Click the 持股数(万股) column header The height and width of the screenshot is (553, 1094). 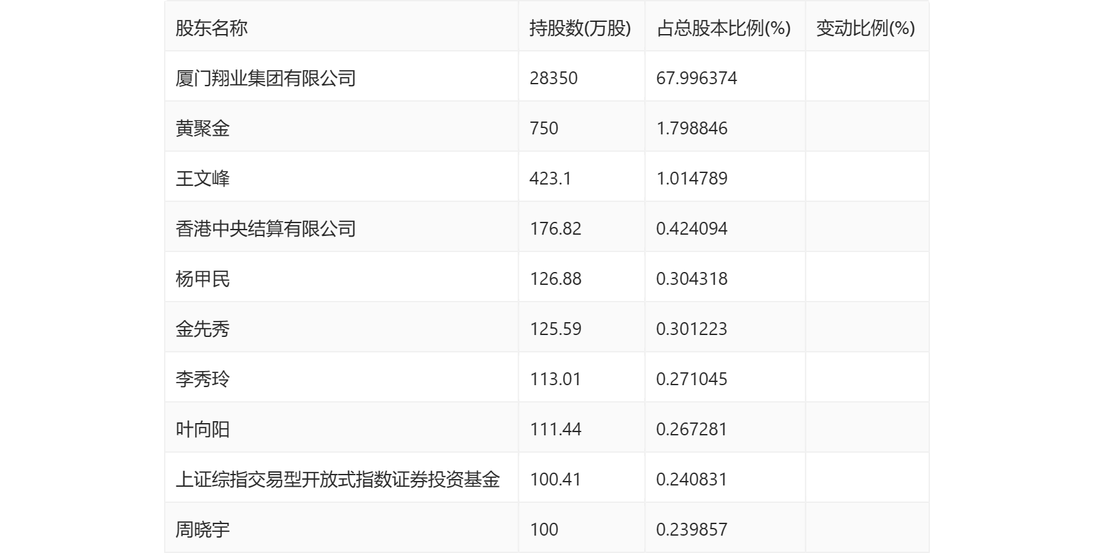click(580, 28)
